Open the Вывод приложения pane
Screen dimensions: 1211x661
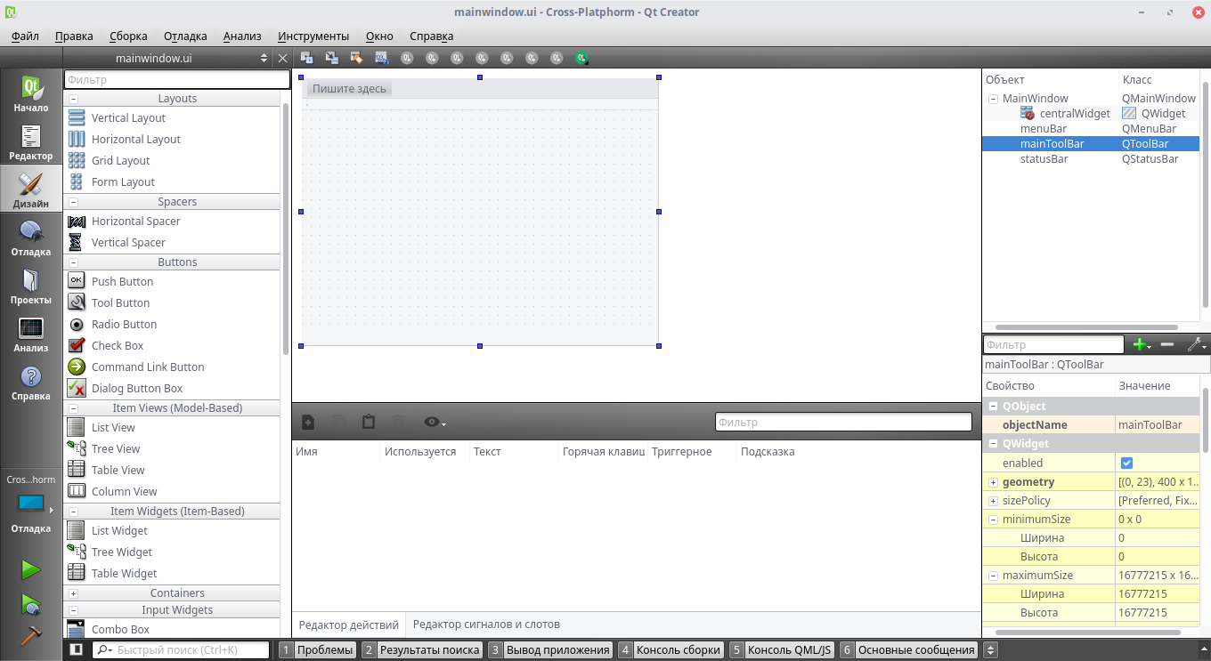[x=549, y=649]
